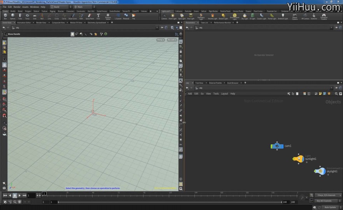
Task: Click the File shelf tool
Action: (133, 16)
